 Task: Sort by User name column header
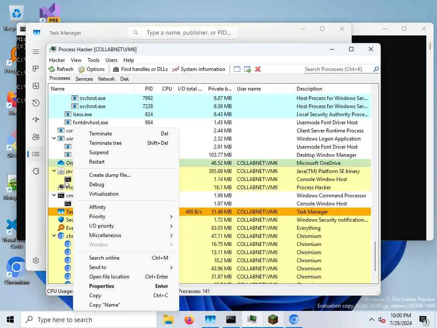point(264,89)
